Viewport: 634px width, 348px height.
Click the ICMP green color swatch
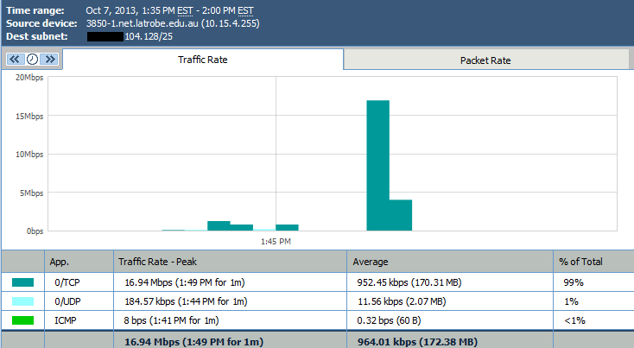click(x=22, y=320)
